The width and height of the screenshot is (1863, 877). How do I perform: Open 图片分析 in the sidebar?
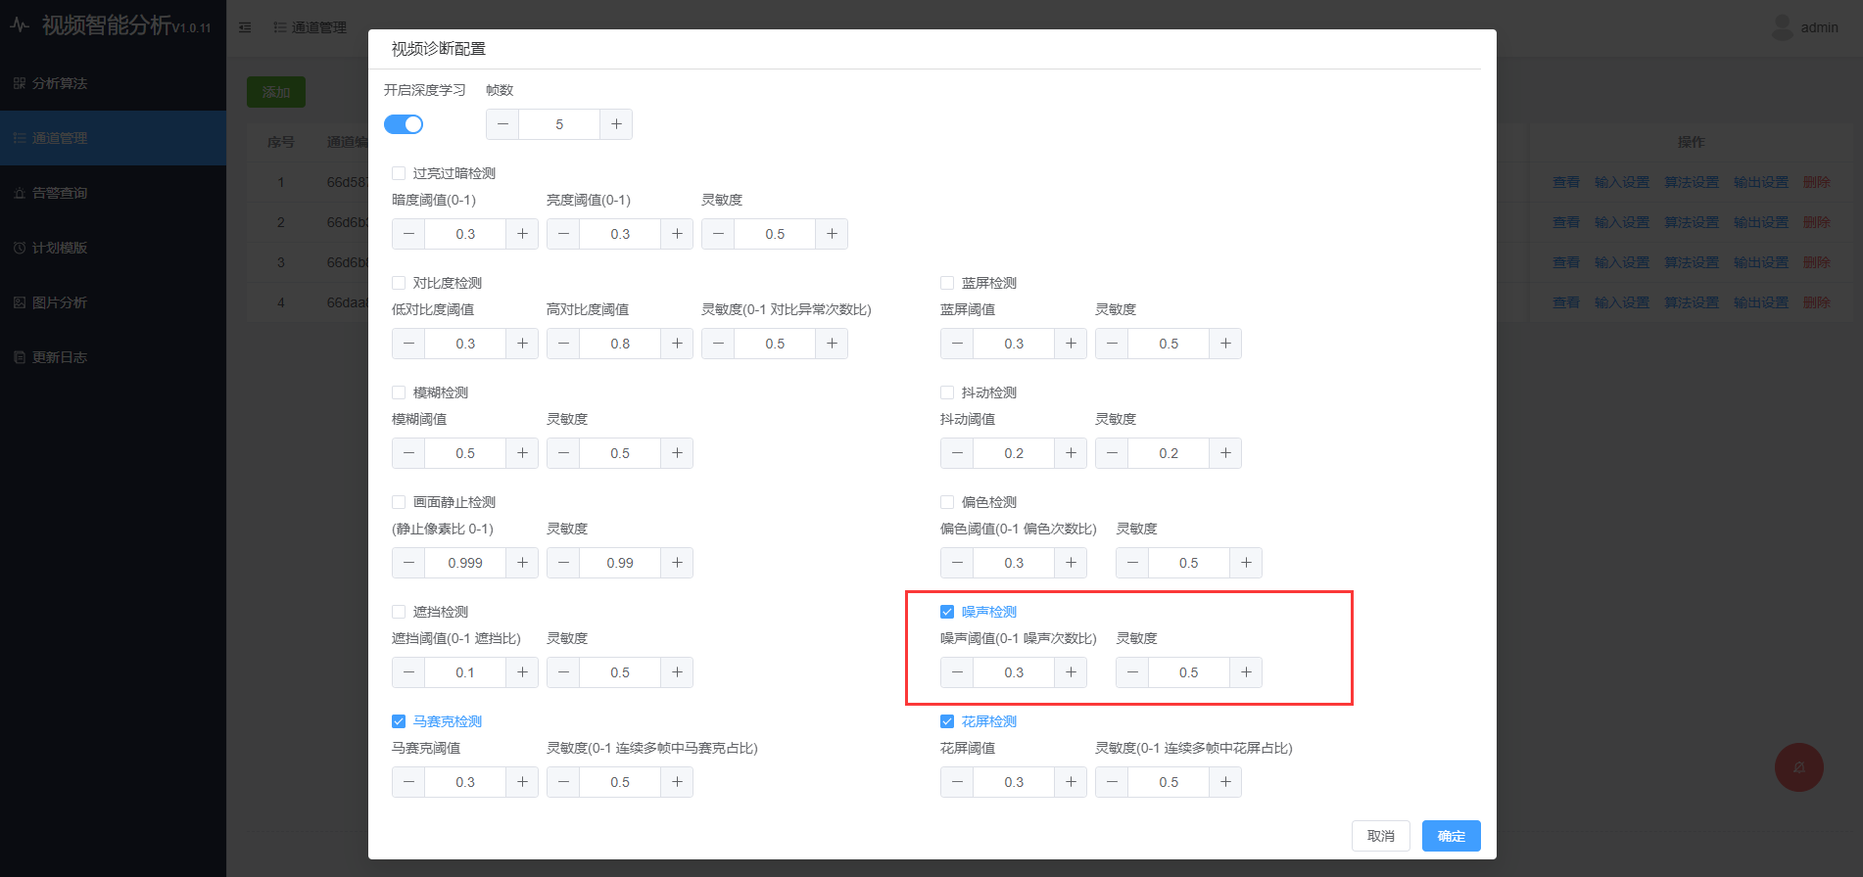click(x=113, y=302)
